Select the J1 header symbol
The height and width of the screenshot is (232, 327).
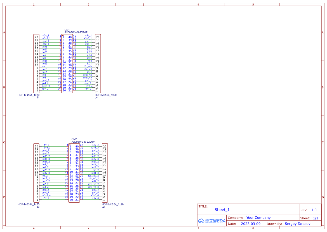click(x=36, y=63)
